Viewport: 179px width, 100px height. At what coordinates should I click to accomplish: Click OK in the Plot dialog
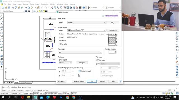(x=92, y=81)
